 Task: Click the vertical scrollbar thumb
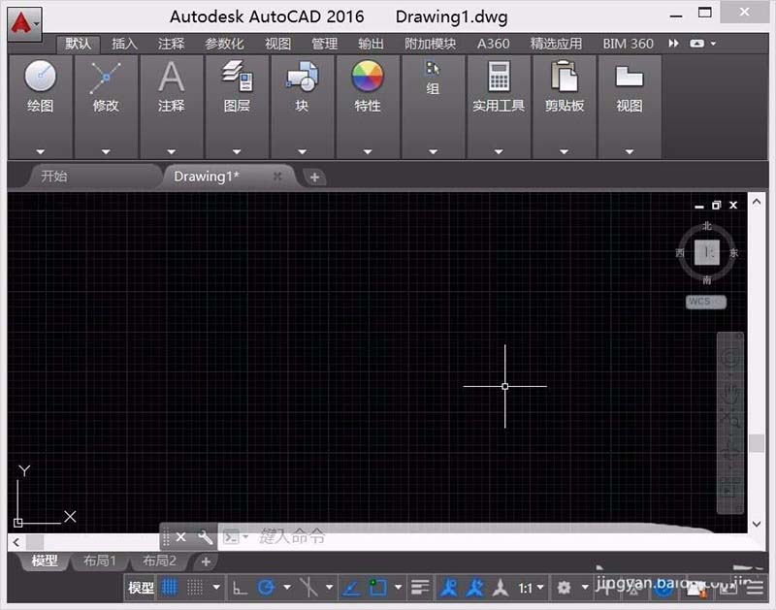(x=757, y=443)
